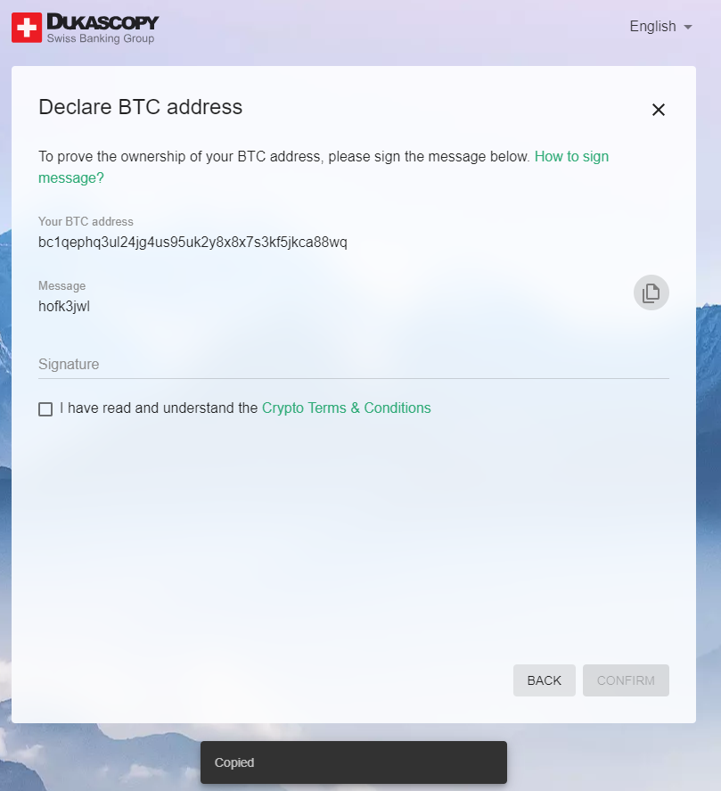Click the arrow next to English
Image resolution: width=721 pixels, height=791 pixels.
[x=688, y=27]
